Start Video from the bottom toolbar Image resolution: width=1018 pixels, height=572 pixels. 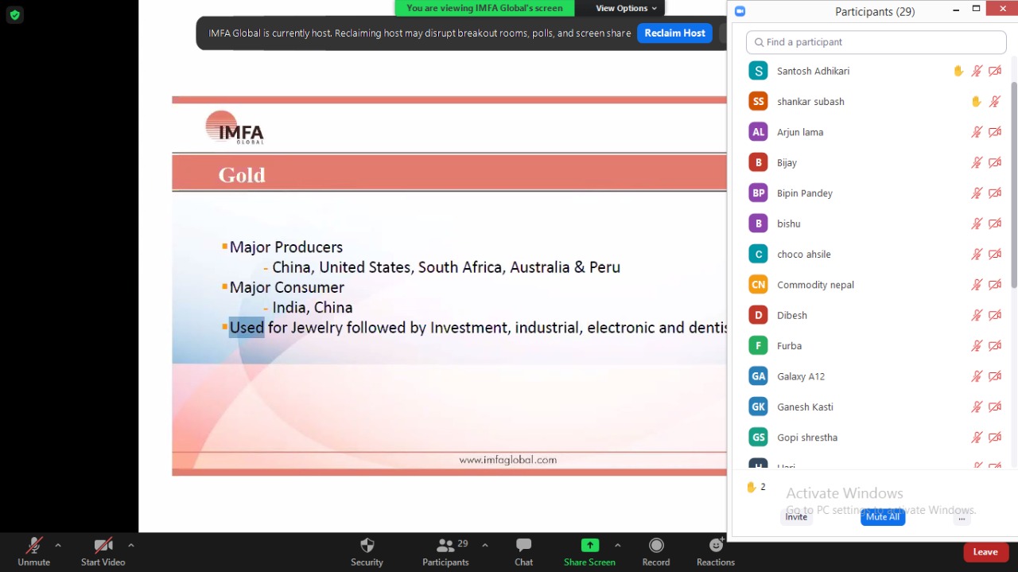coord(103,551)
